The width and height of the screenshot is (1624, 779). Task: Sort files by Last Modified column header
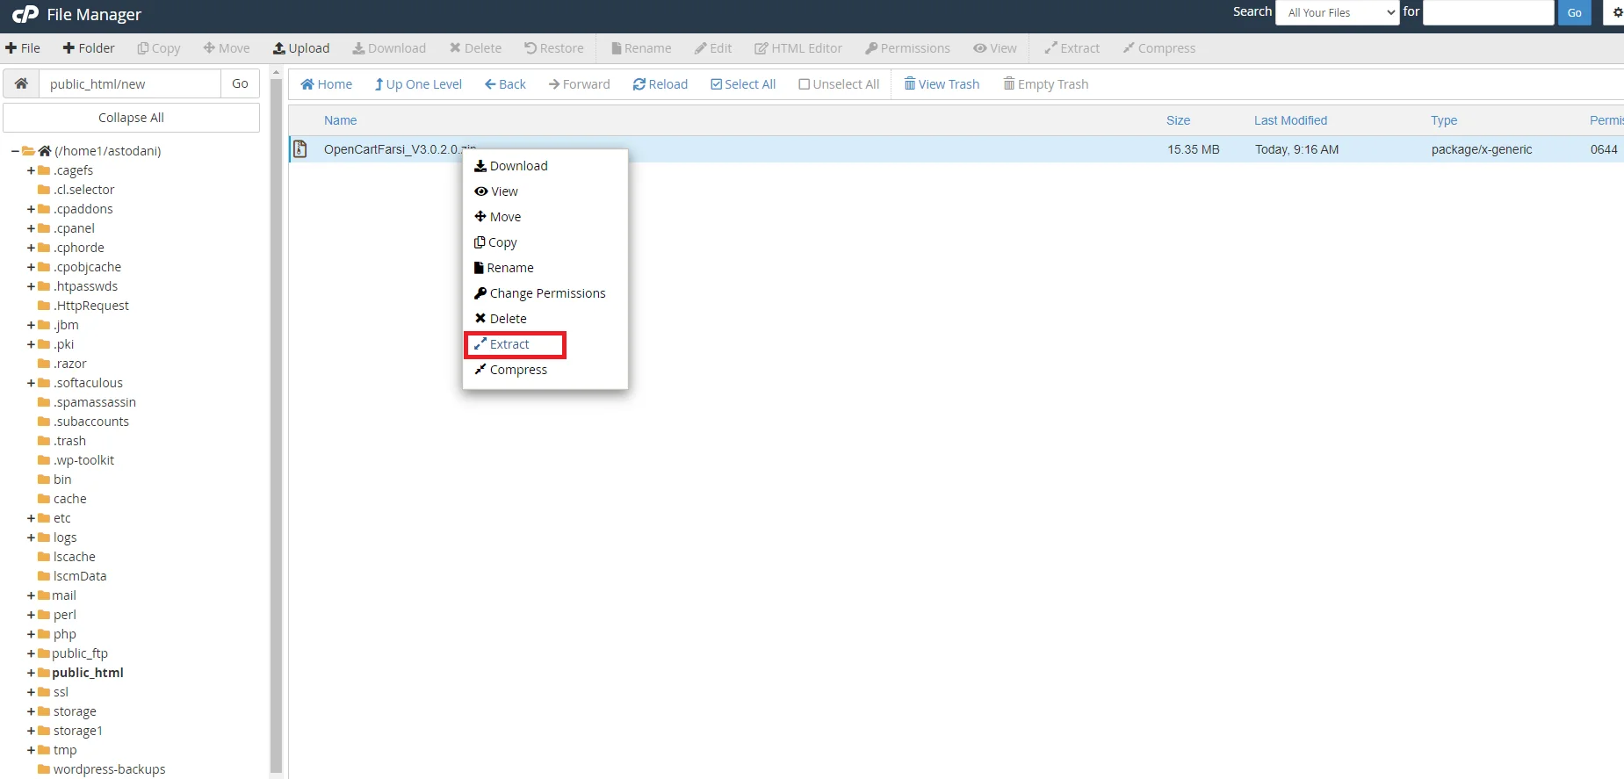click(x=1289, y=120)
